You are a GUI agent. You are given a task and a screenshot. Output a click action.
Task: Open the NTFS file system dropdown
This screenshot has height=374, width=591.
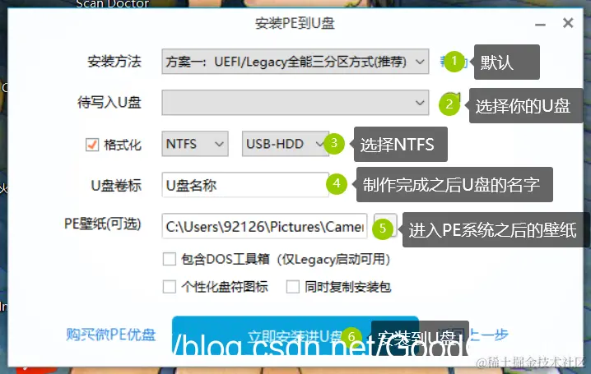click(x=195, y=144)
